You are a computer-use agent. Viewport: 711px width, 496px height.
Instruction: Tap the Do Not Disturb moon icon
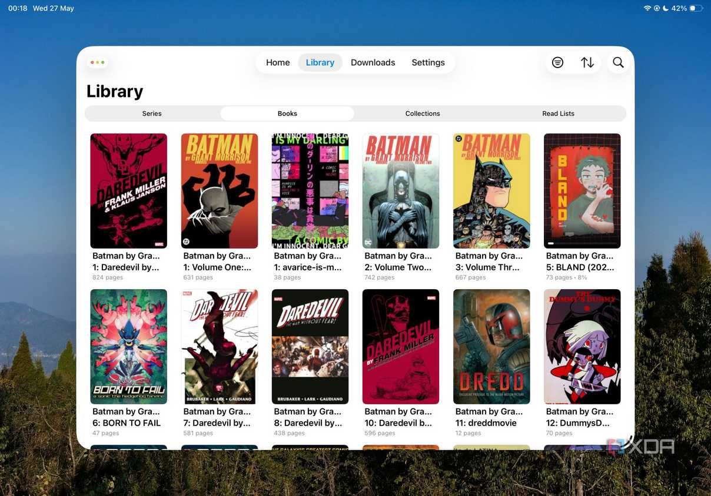pyautogui.click(x=666, y=8)
